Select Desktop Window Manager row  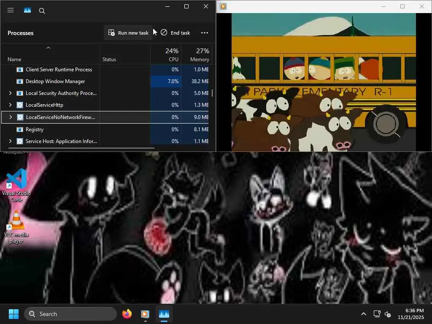(x=106, y=81)
